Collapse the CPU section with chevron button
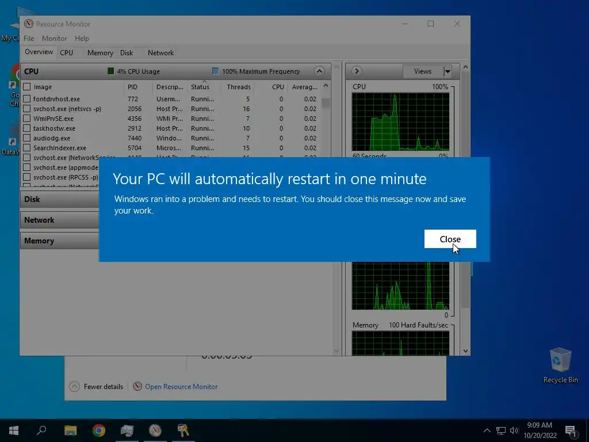Image resolution: width=589 pixels, height=442 pixels. [319, 71]
